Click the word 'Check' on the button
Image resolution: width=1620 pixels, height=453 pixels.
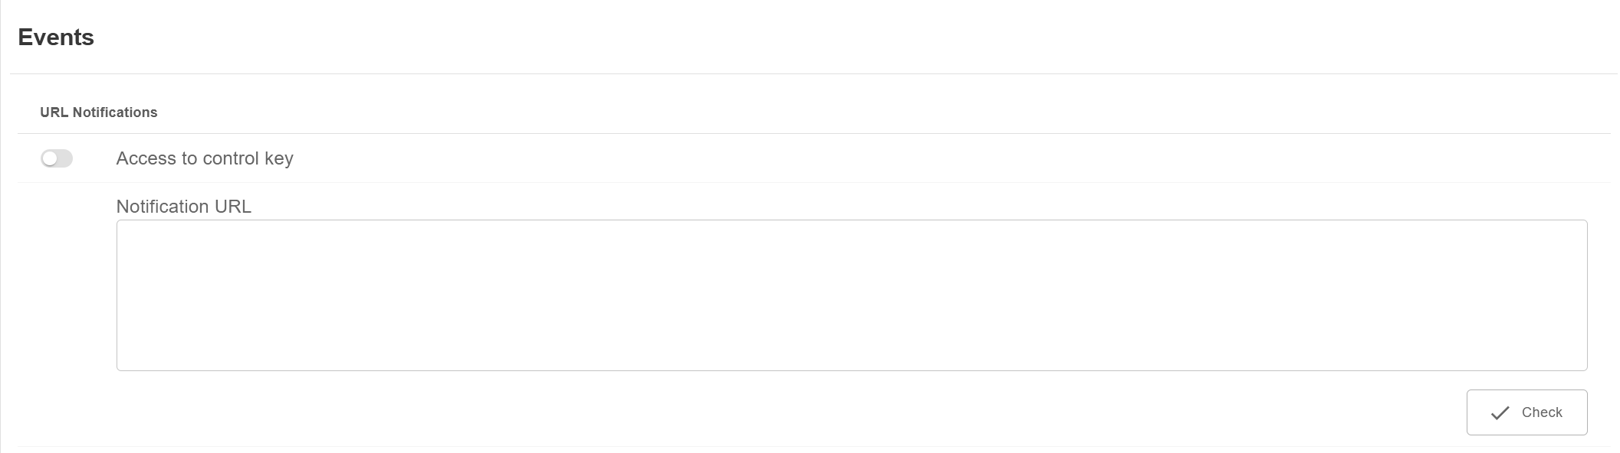[x=1542, y=412]
